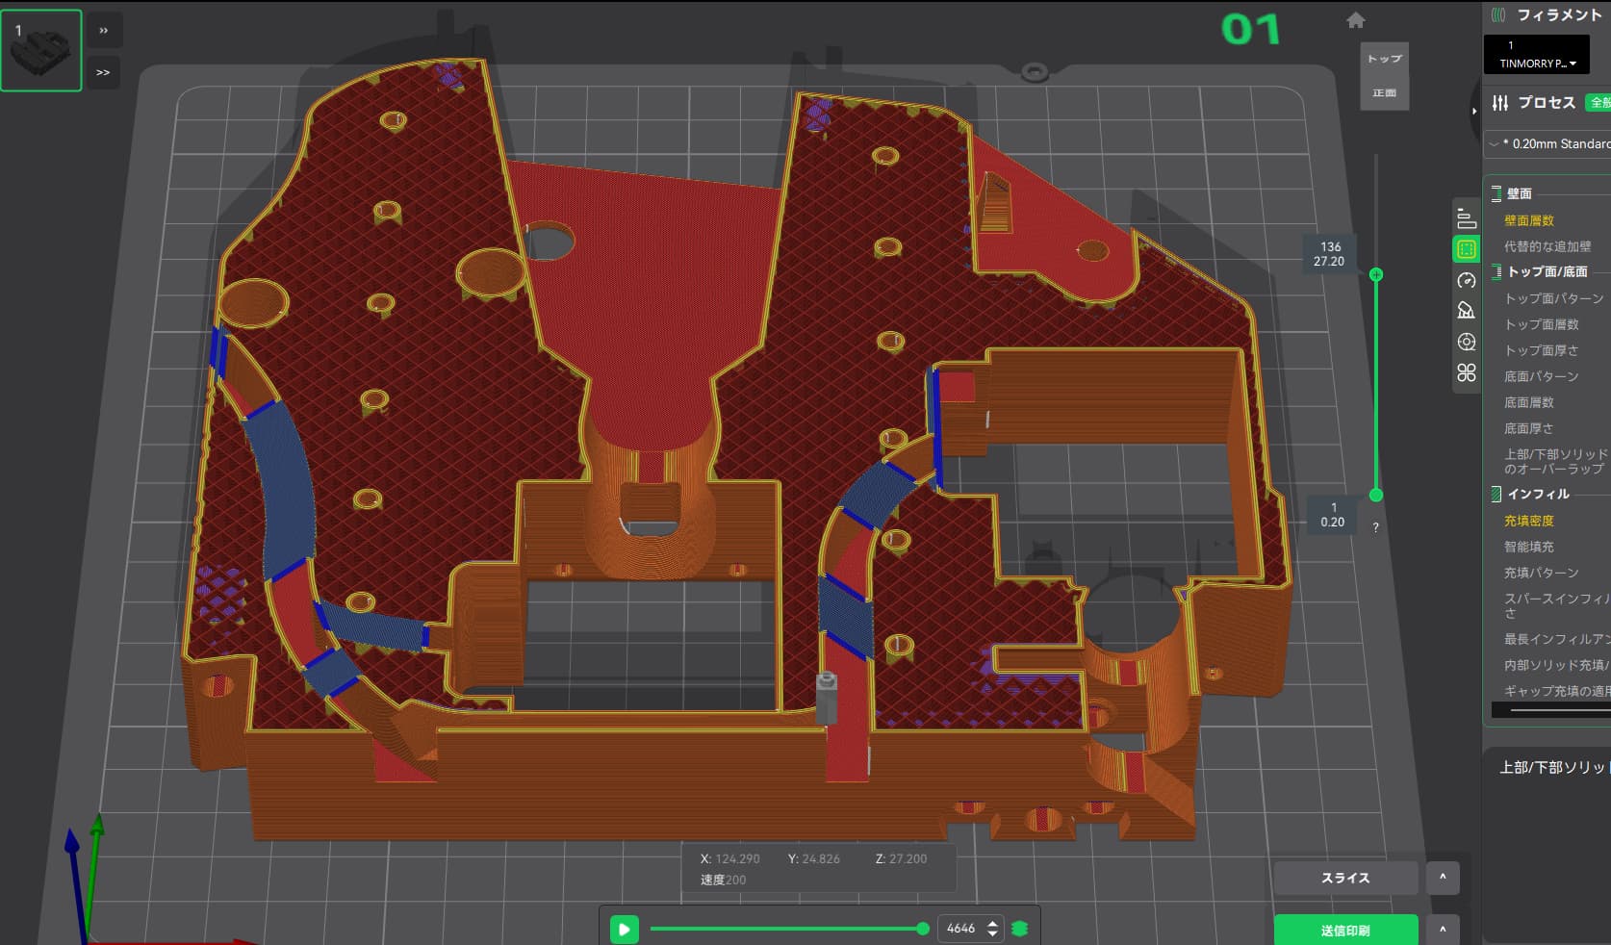
Task: Select 充填パターン setting entry
Action: click(x=1542, y=573)
